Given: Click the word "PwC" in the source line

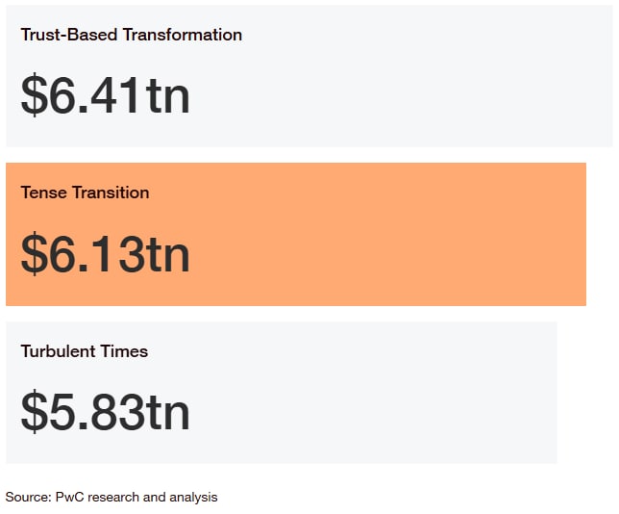Looking at the screenshot, I should click(x=70, y=497).
